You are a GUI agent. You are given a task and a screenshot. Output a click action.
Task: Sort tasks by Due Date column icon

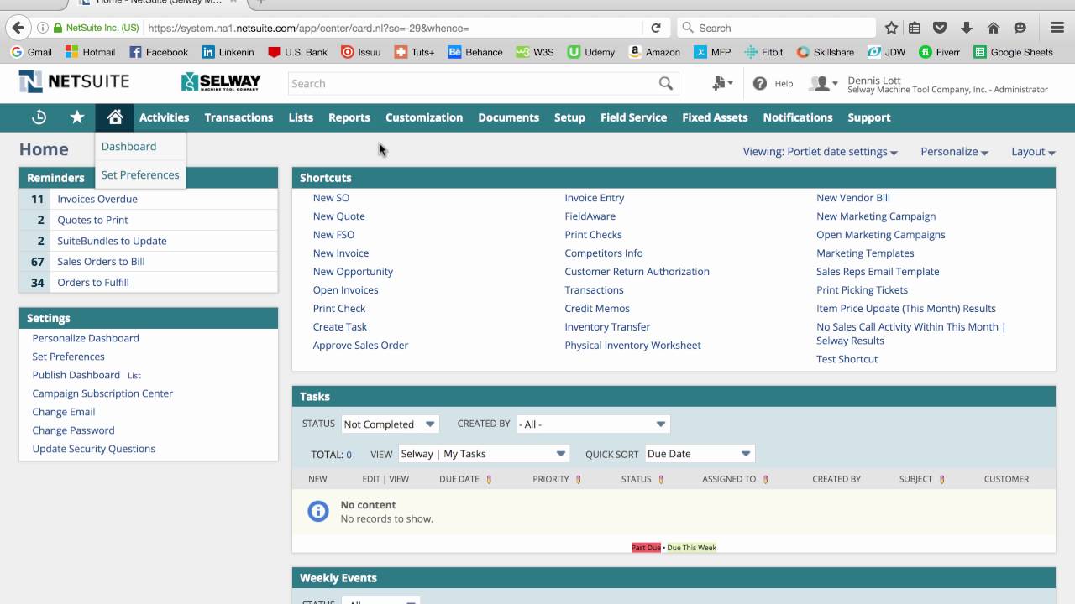coord(489,479)
